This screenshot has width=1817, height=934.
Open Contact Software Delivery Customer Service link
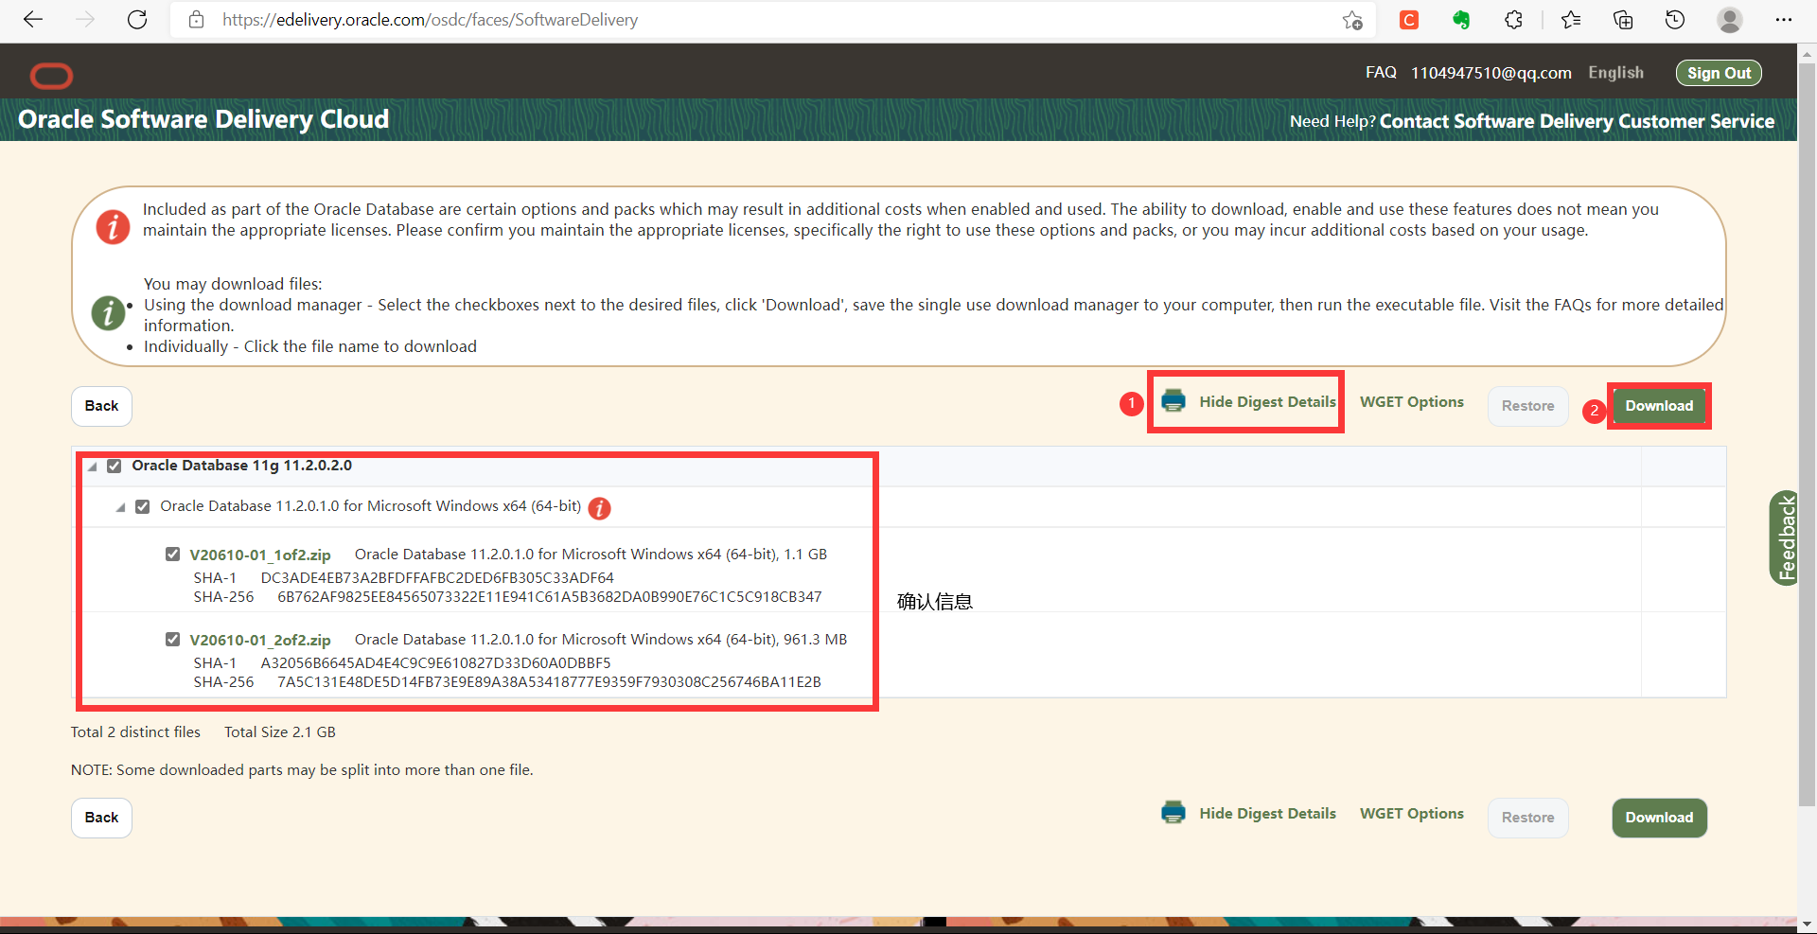coord(1577,121)
